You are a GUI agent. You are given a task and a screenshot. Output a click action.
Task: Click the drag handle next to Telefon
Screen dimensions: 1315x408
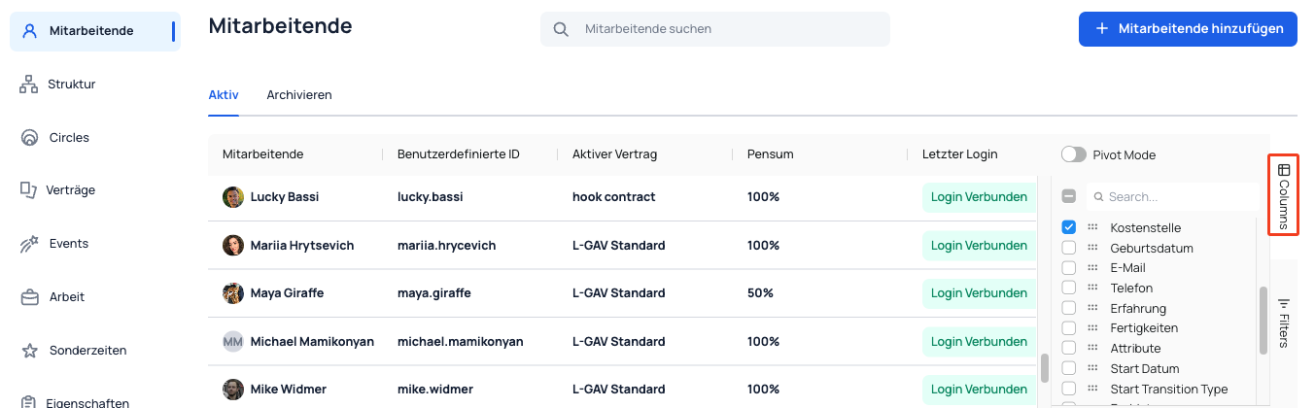[x=1092, y=288]
